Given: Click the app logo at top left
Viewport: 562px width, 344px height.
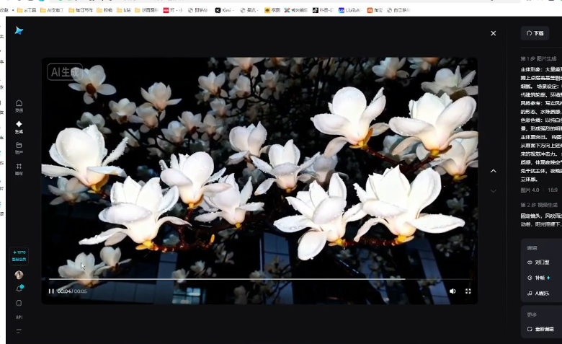Looking at the screenshot, I should click(19, 30).
